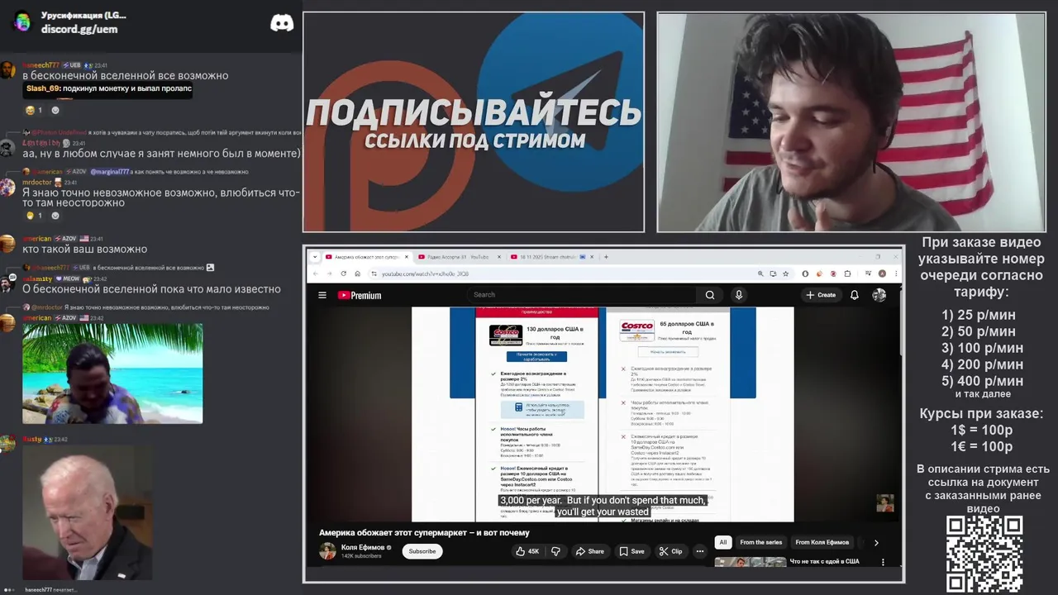Click chat message 'кто такой ваш возможно'
The image size is (1058, 595).
pos(84,249)
